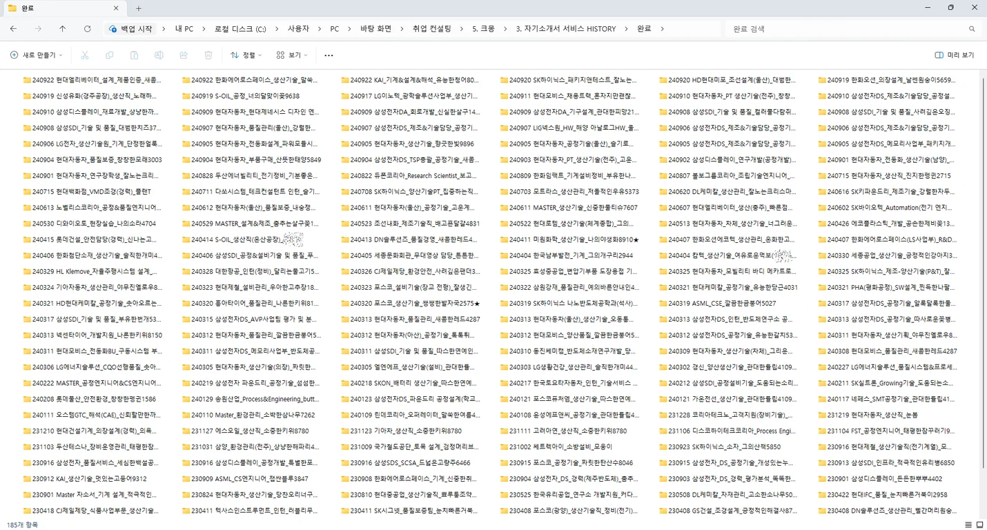Select folder 230909 ASML_CS엔지니어_젭싼블루3847

tap(244, 479)
